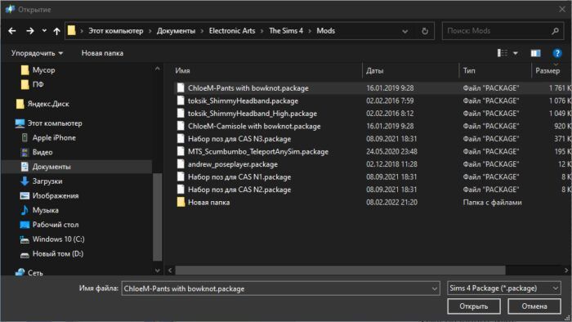Open the Музыка folder

click(x=45, y=210)
